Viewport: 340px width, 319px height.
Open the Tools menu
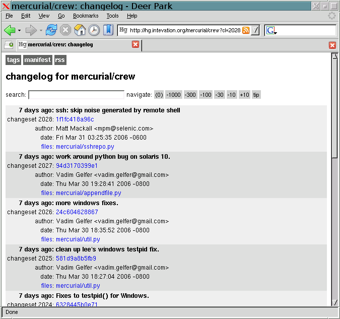coord(112,16)
